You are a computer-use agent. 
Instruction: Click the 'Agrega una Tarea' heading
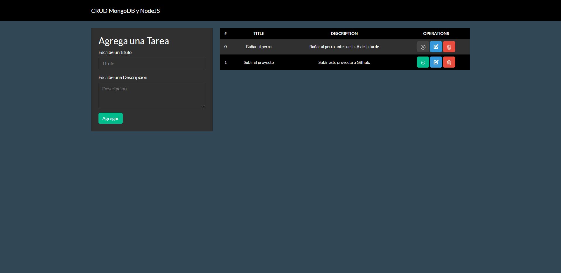click(x=134, y=41)
